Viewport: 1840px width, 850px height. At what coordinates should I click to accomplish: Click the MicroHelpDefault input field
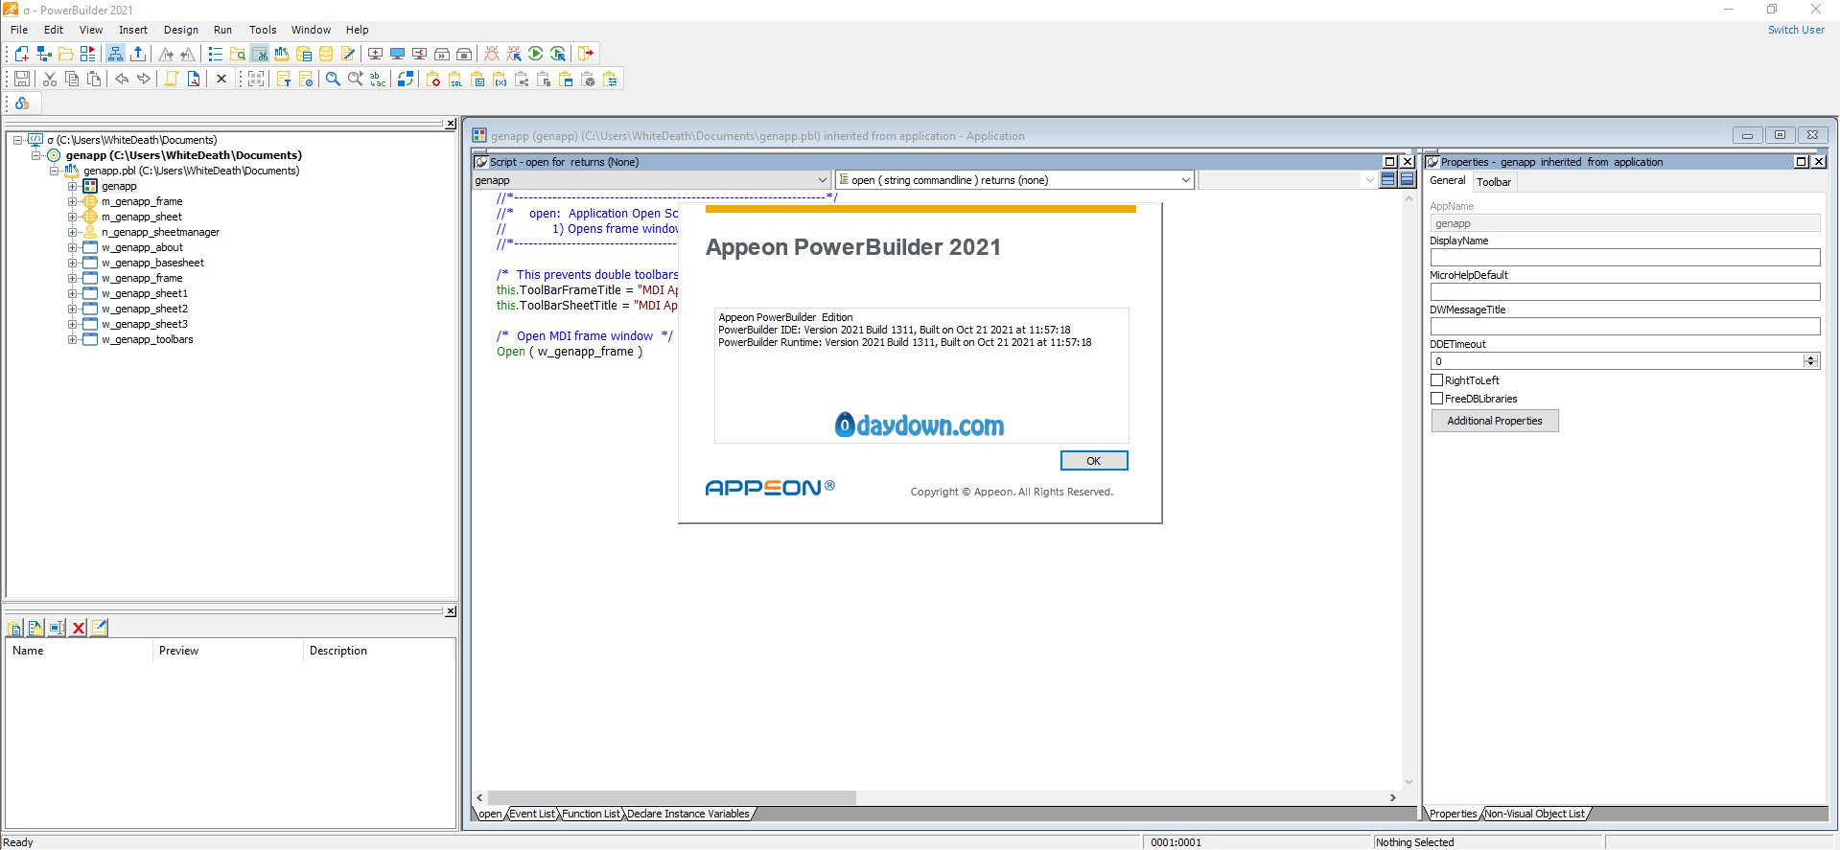1624,292
